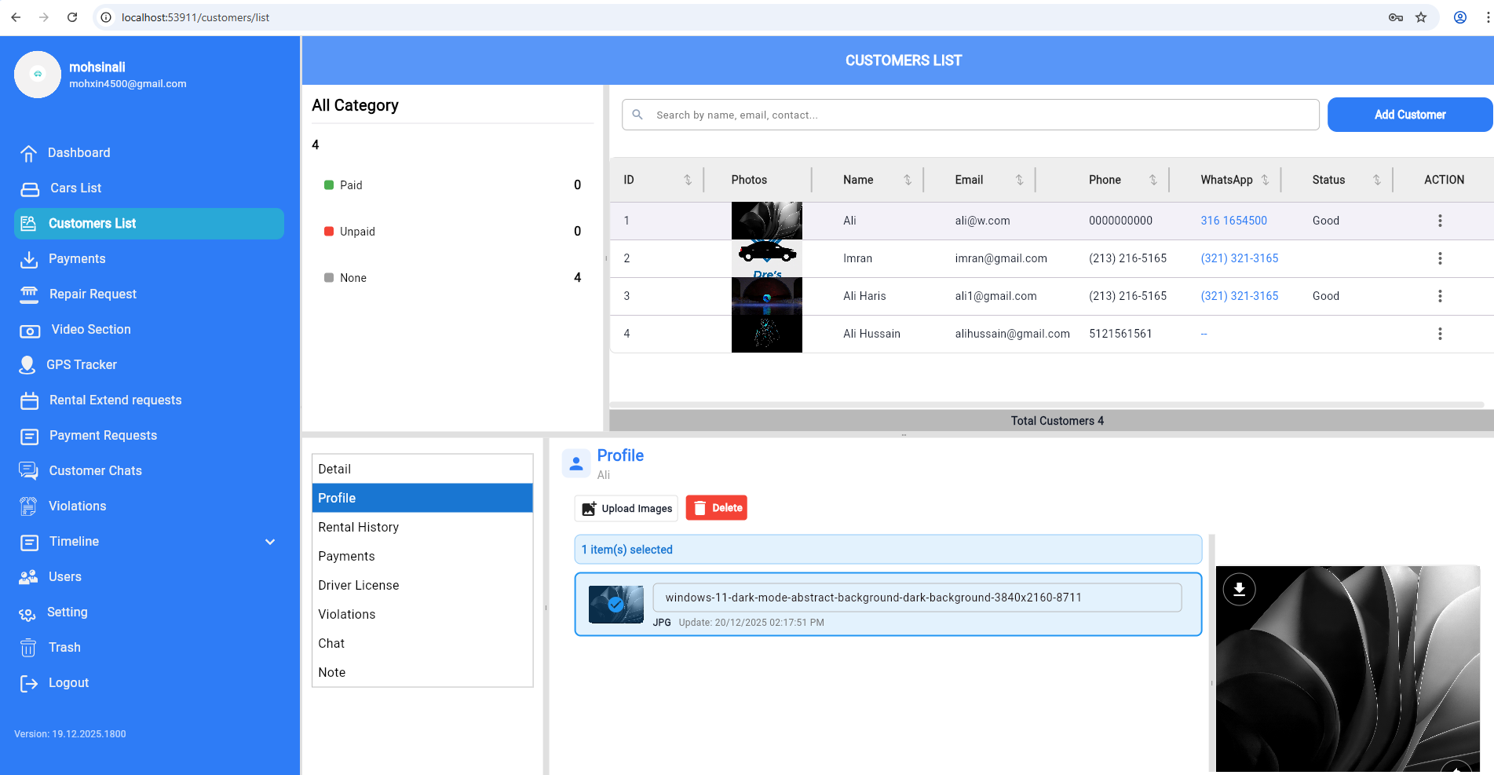Click the Video Section camera icon
The width and height of the screenshot is (1494, 775).
30,331
